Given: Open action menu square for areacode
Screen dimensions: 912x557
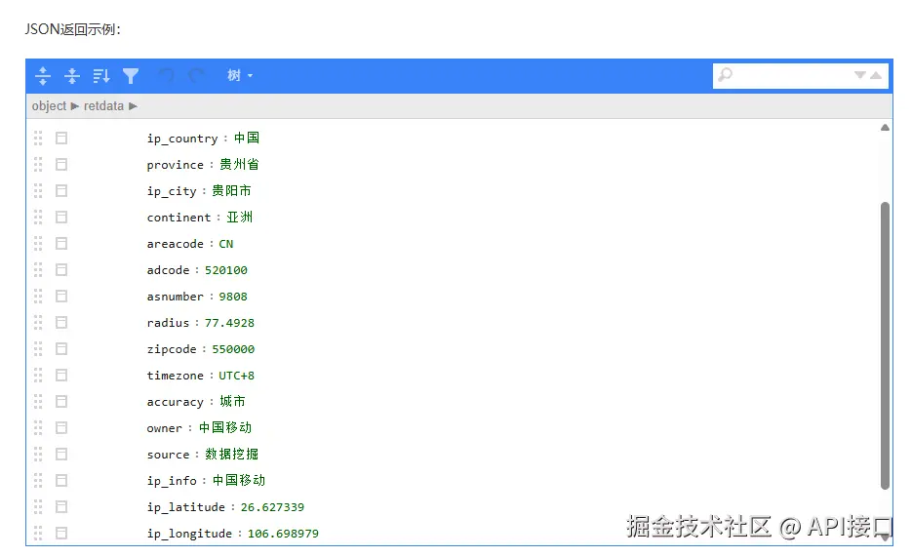Looking at the screenshot, I should coord(61,244).
